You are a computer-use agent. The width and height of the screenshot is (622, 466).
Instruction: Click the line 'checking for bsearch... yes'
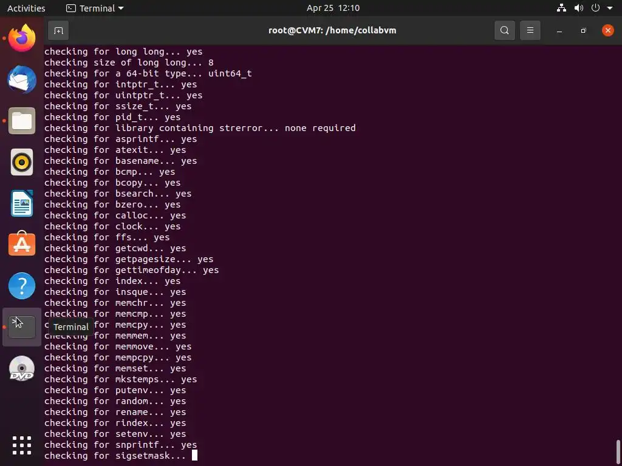coord(117,194)
